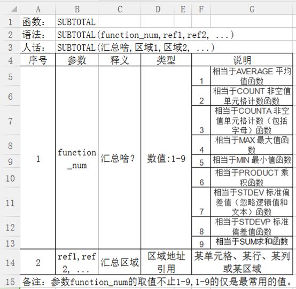Click the ref1,ref2, ... parameter cell
Screen dimensions: 296x289
click(76, 262)
